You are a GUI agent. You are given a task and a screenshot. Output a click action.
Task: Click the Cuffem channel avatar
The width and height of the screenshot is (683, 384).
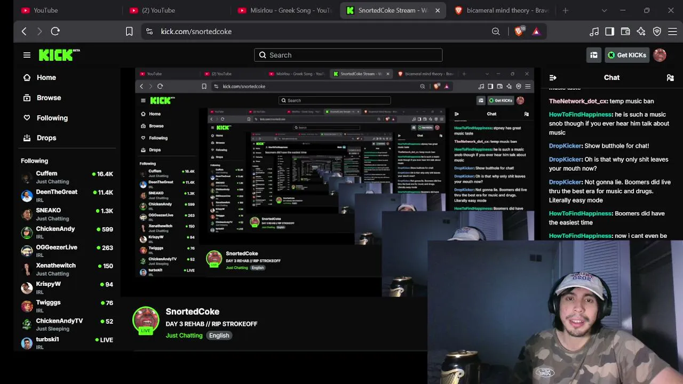[27, 178]
